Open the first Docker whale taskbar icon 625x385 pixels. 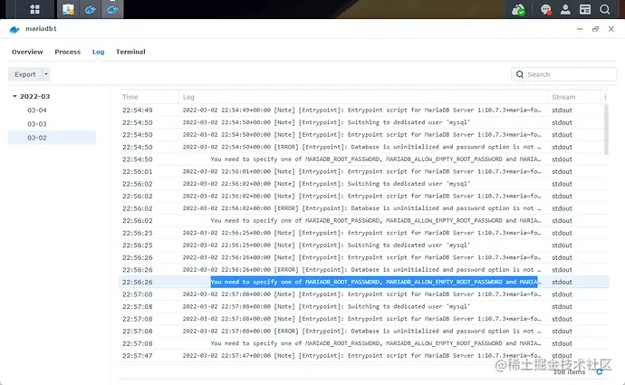[90, 9]
